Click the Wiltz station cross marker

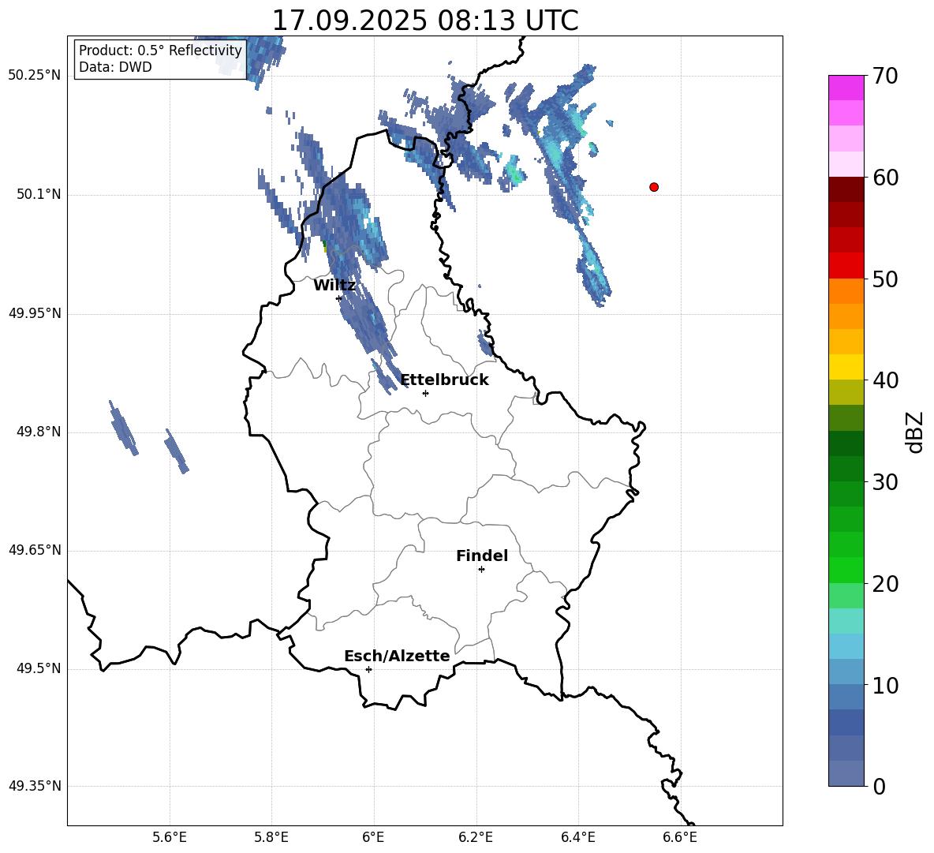point(339,298)
